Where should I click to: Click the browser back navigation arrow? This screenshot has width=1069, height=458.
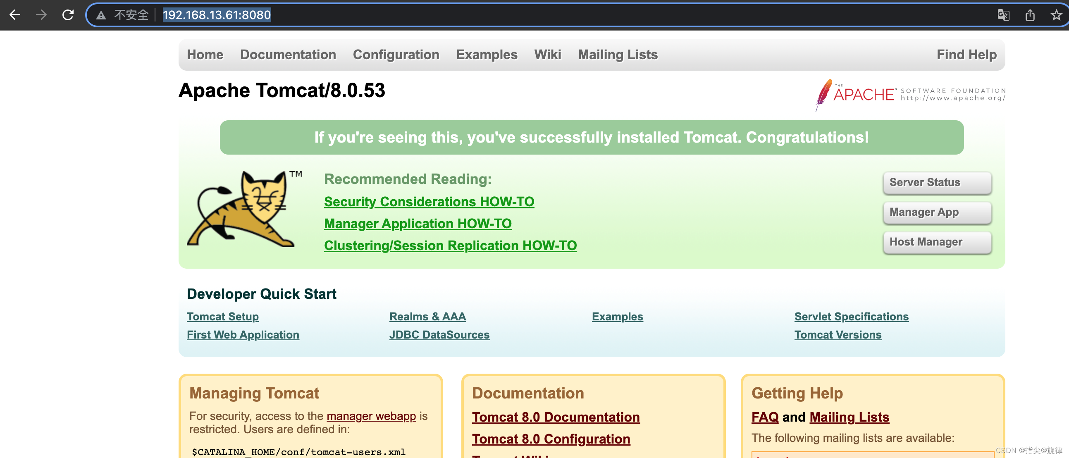pos(15,15)
